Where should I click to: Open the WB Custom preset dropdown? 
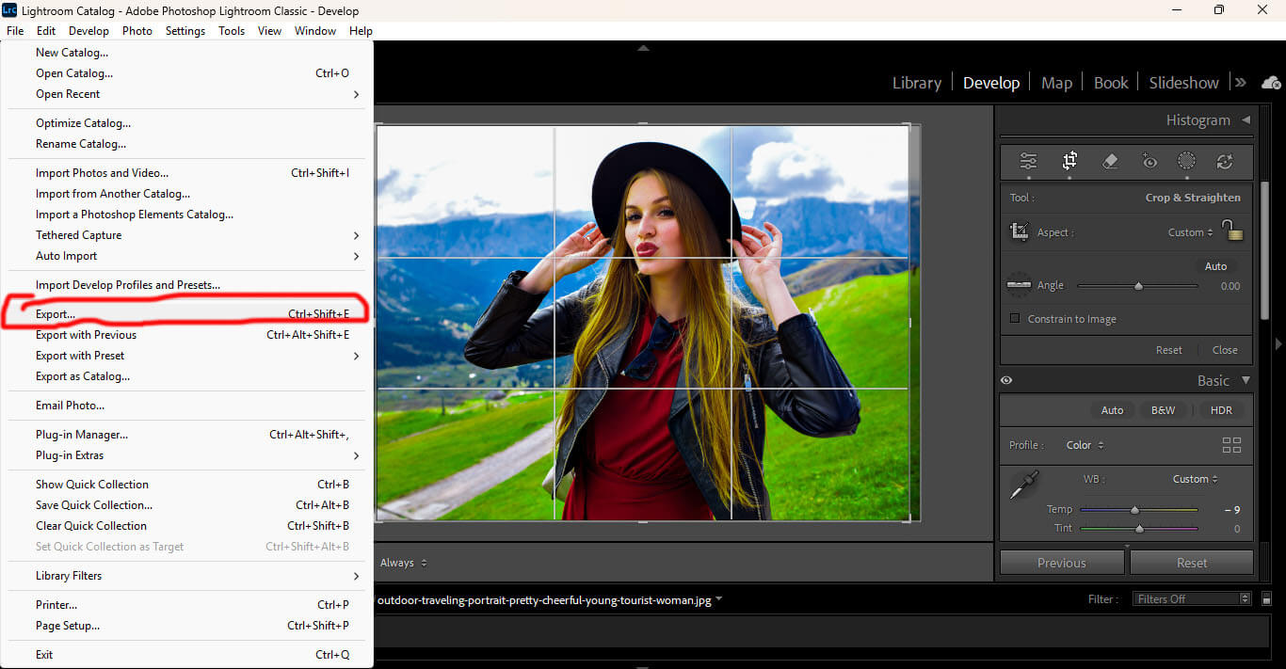coord(1195,479)
